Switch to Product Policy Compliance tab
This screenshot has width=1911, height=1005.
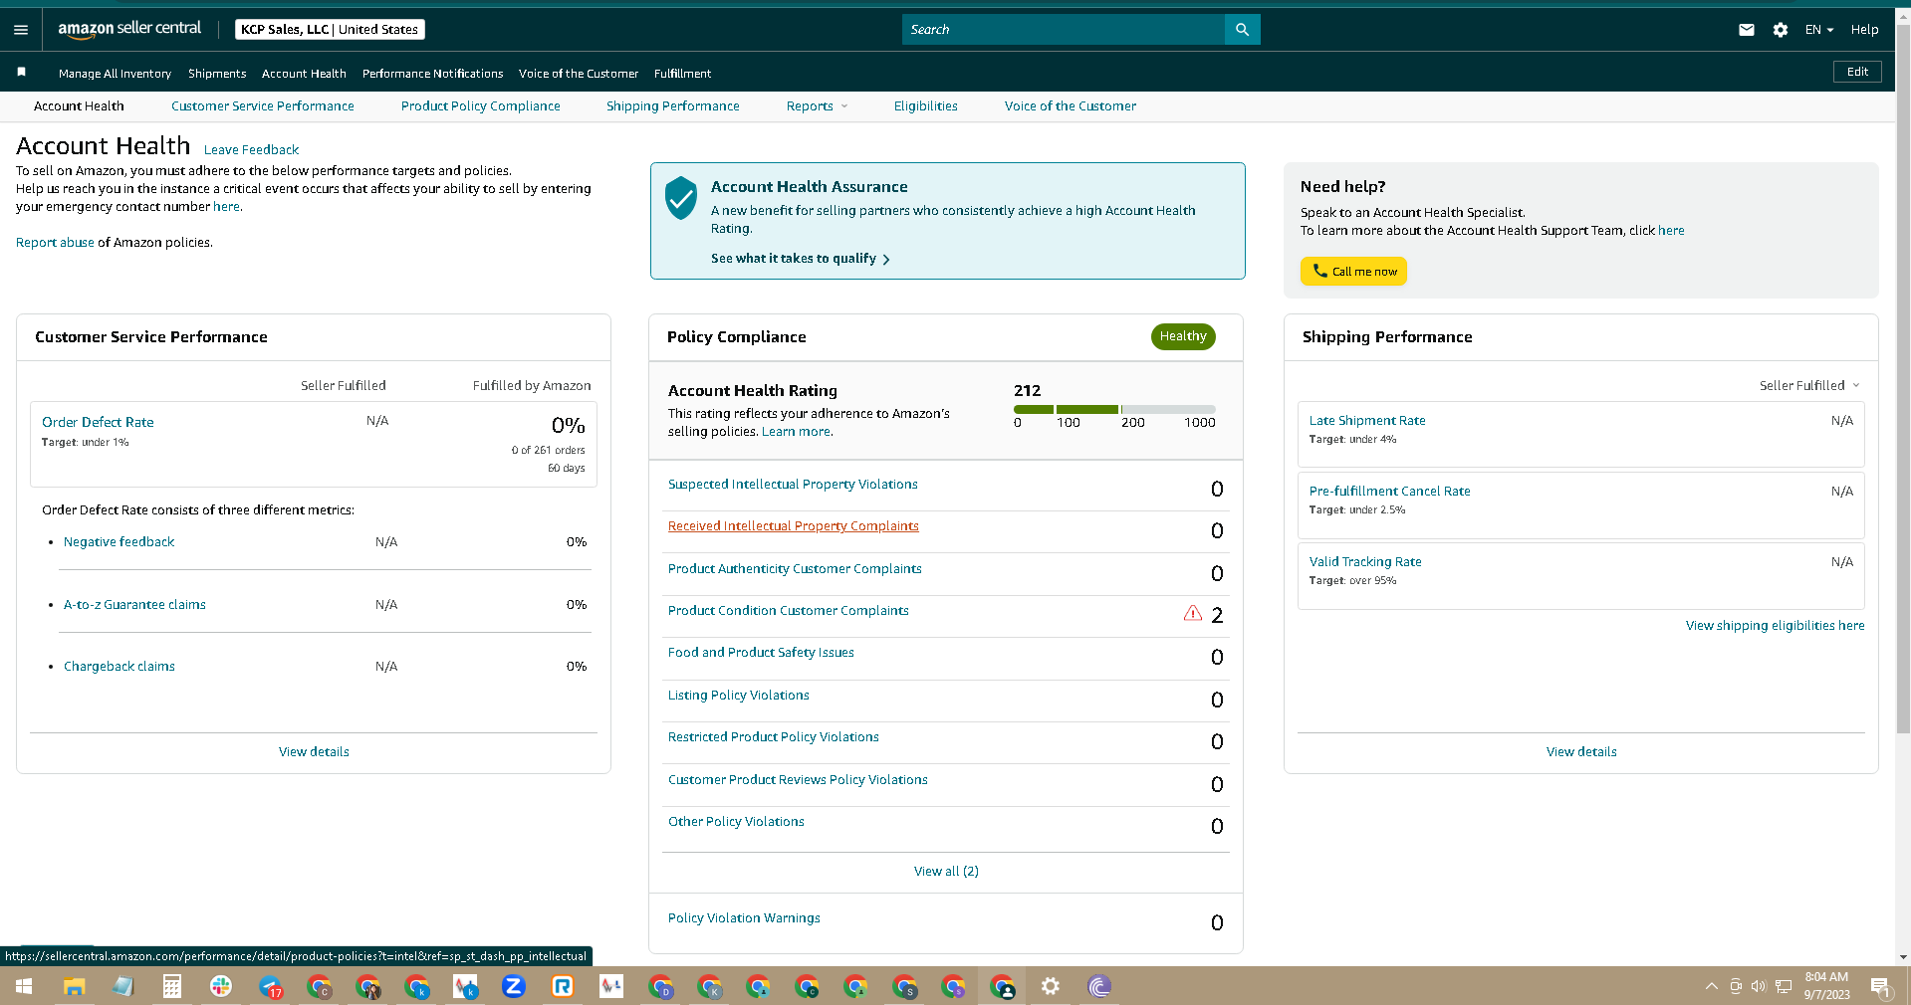pyautogui.click(x=481, y=106)
